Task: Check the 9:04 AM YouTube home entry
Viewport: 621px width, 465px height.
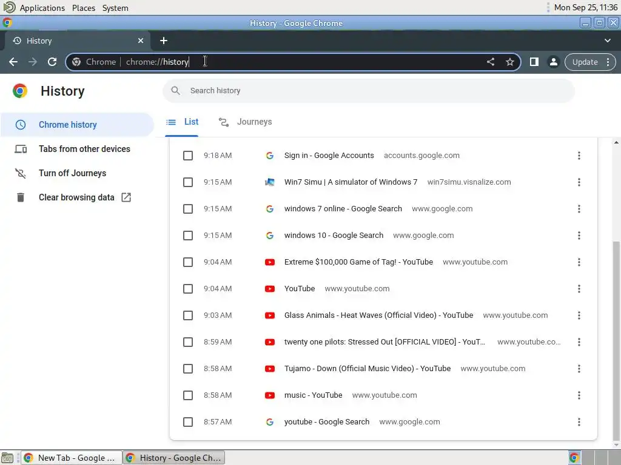Action: (188, 289)
